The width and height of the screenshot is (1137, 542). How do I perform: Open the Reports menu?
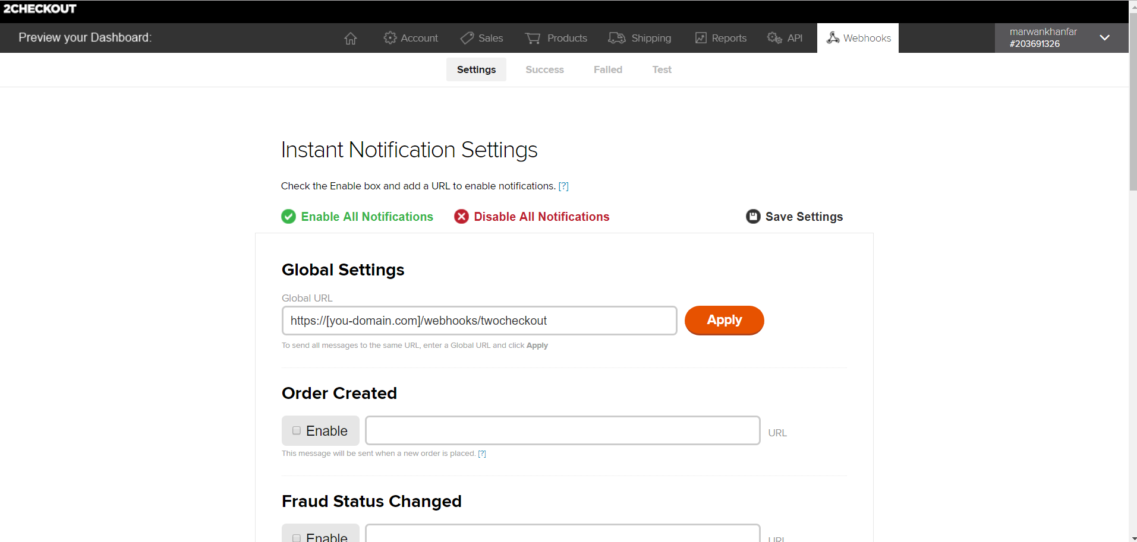click(721, 38)
